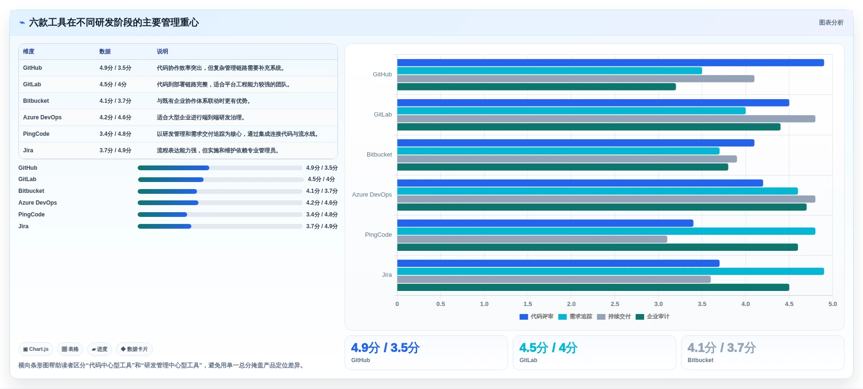Click Bitbucket blue 代码评审 bar in chart
The image size is (863, 389).
coord(575,143)
